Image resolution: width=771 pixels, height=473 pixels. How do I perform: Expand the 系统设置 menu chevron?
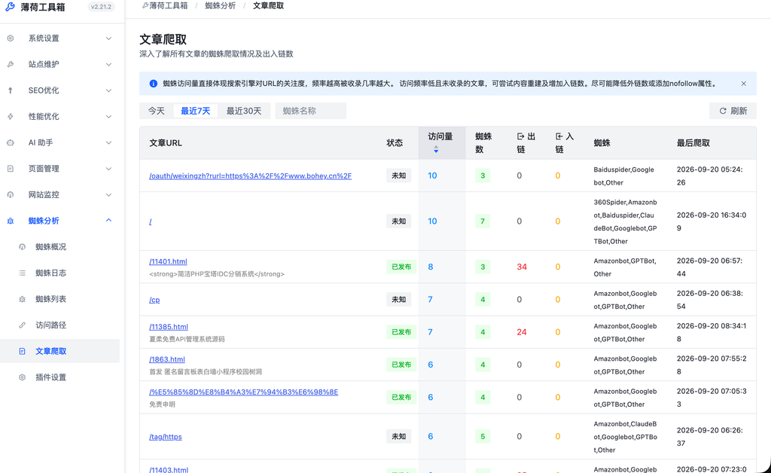point(108,38)
